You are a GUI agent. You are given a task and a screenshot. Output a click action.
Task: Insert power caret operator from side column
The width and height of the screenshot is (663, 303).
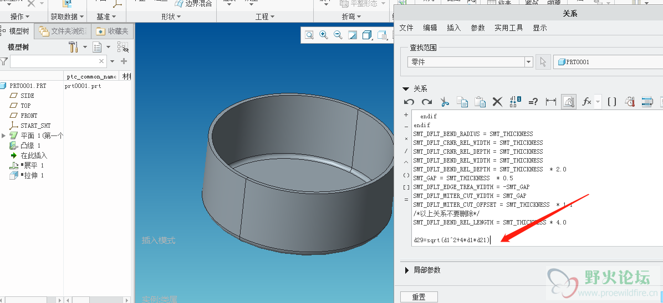pos(406,163)
